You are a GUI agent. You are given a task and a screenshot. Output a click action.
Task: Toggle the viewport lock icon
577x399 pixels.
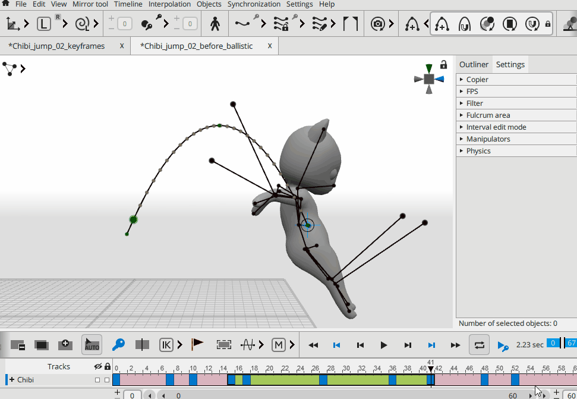pos(443,65)
